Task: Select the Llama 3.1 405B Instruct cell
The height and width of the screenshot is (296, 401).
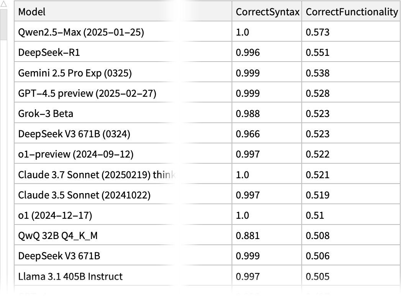Action: 71,276
